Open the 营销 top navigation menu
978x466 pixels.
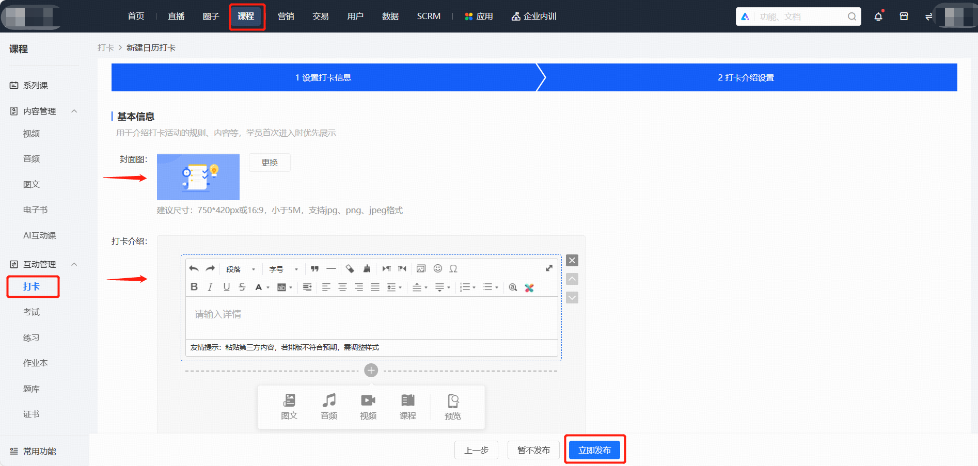(x=286, y=16)
